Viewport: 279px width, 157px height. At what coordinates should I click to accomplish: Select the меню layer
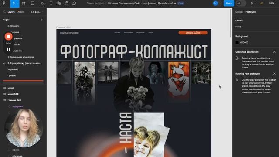pyautogui.click(x=10, y=88)
